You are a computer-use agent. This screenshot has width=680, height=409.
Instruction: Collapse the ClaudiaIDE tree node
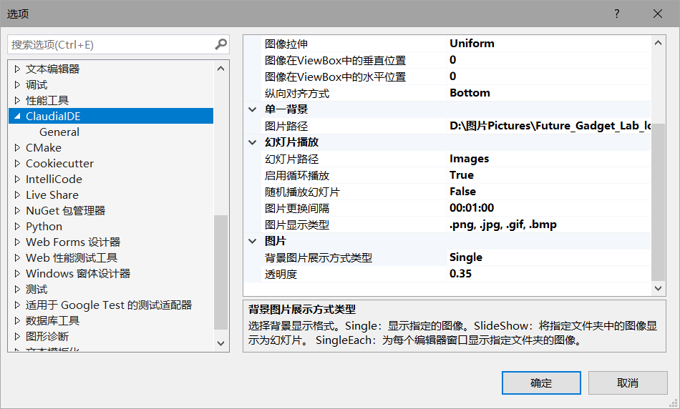17,117
